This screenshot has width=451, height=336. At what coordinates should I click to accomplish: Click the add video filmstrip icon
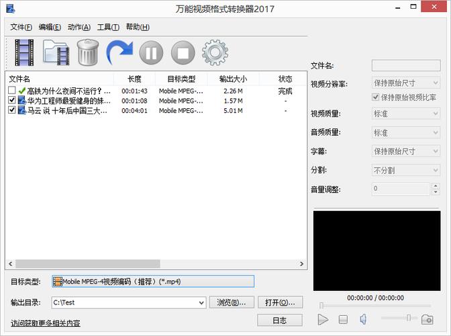coord(24,52)
